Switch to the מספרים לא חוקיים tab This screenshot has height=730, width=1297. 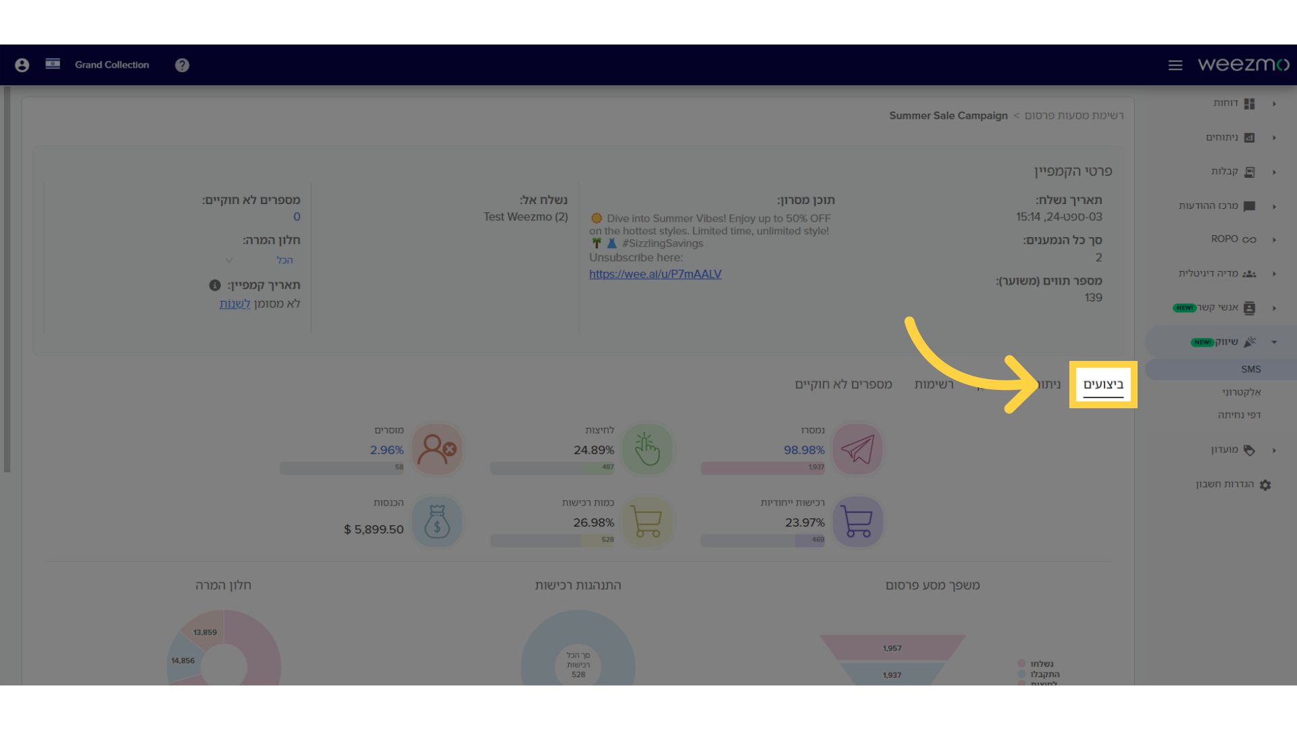843,384
